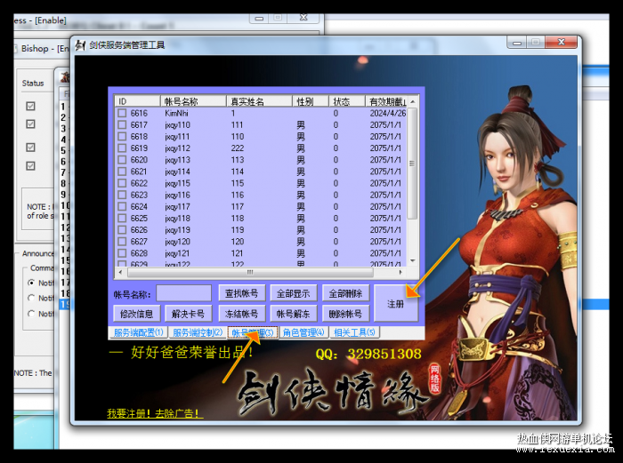Click the 修改信息 button

tap(137, 314)
